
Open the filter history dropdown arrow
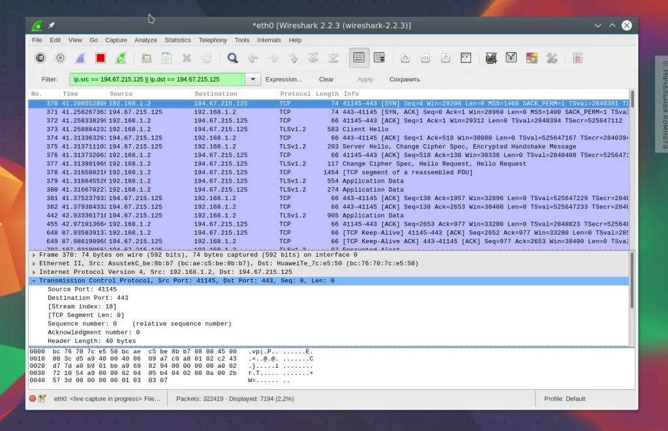tap(253, 80)
